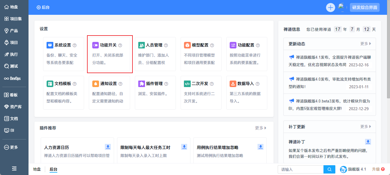Expand 更多 in 更新动态 panel
This screenshot has width=390, height=175.
[366, 44]
